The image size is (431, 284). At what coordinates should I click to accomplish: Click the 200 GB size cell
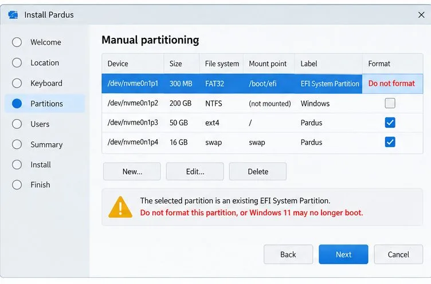tap(181, 103)
